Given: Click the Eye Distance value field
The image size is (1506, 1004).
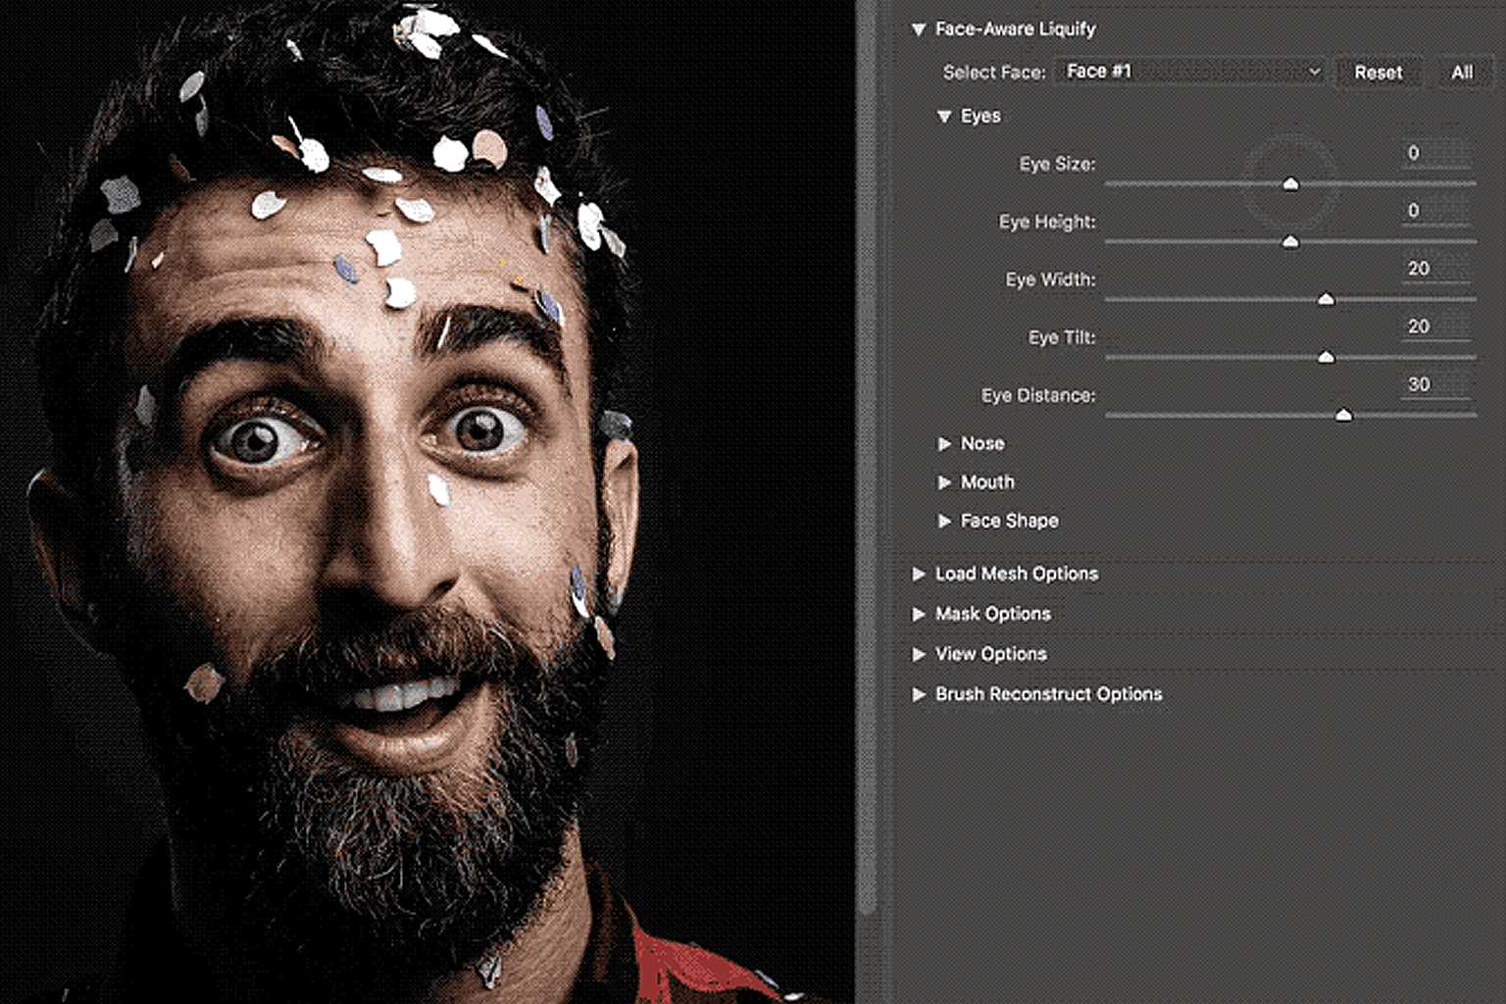Looking at the screenshot, I should [x=1435, y=385].
